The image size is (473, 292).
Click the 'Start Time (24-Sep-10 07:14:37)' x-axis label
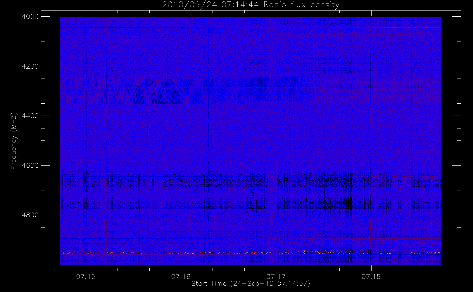(251, 284)
